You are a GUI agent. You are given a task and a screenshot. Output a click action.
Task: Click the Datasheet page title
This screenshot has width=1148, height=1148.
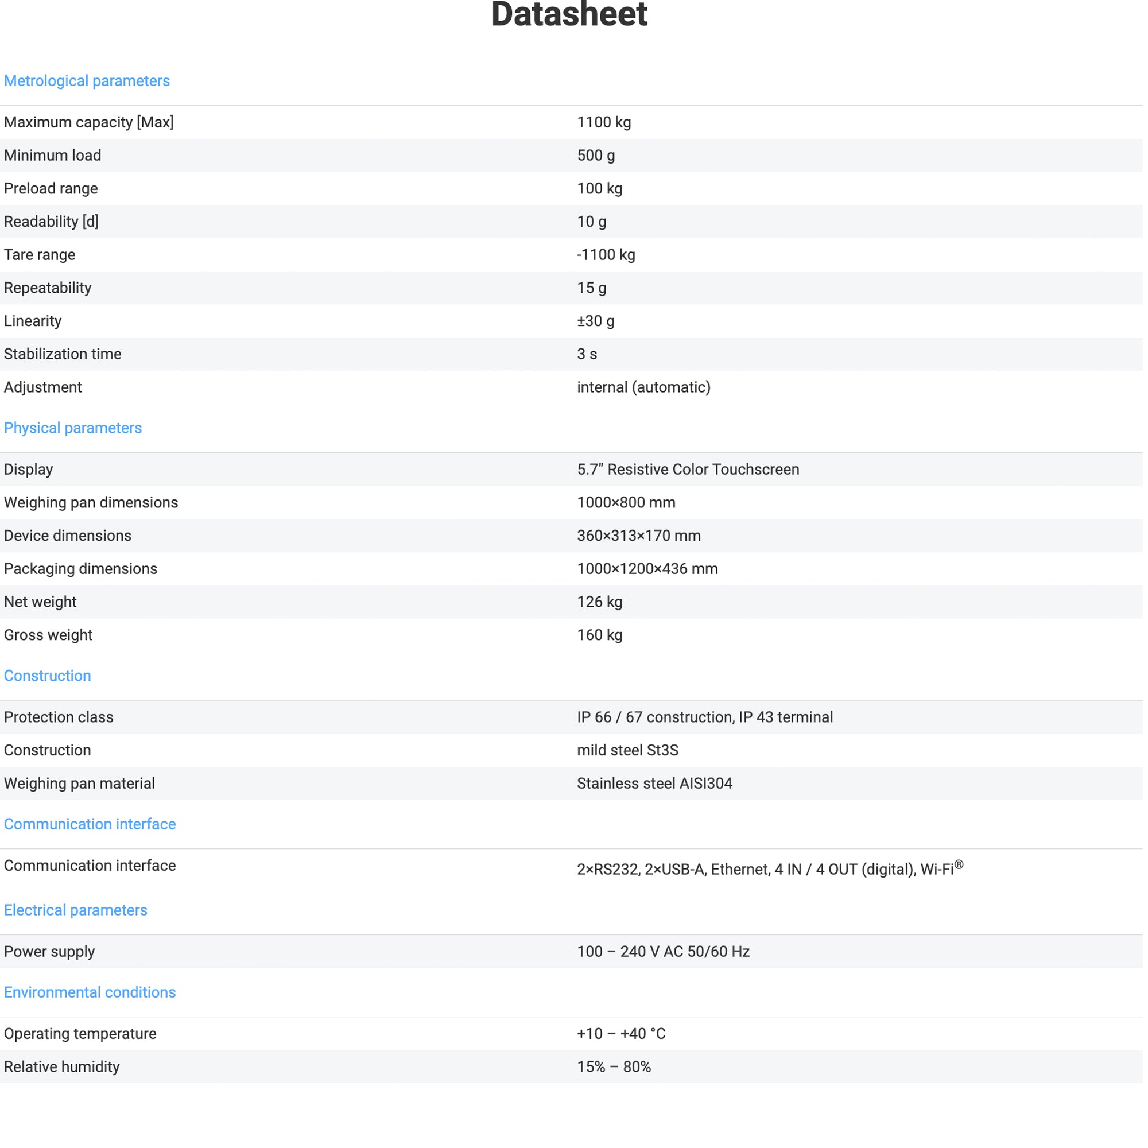pos(569,14)
